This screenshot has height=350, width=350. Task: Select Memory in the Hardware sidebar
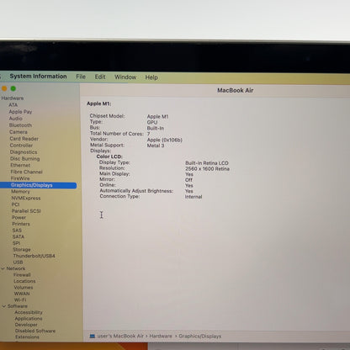20,192
